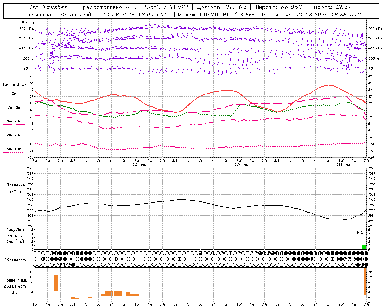384x307 pixels.
Task: Click the 24 июня date label
Action: (x=346, y=165)
